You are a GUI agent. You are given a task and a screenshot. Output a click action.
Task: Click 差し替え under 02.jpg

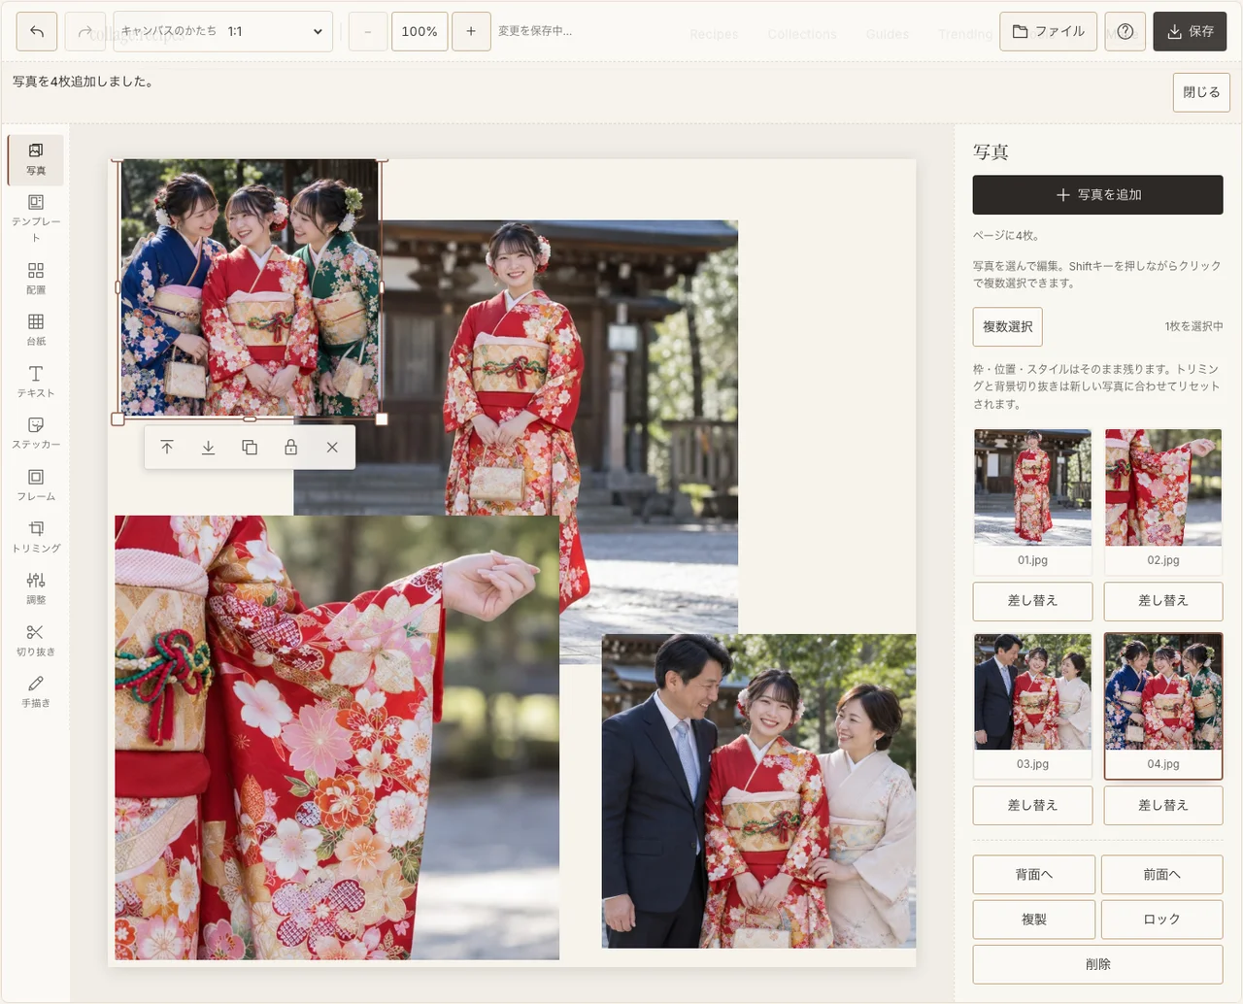click(1163, 601)
